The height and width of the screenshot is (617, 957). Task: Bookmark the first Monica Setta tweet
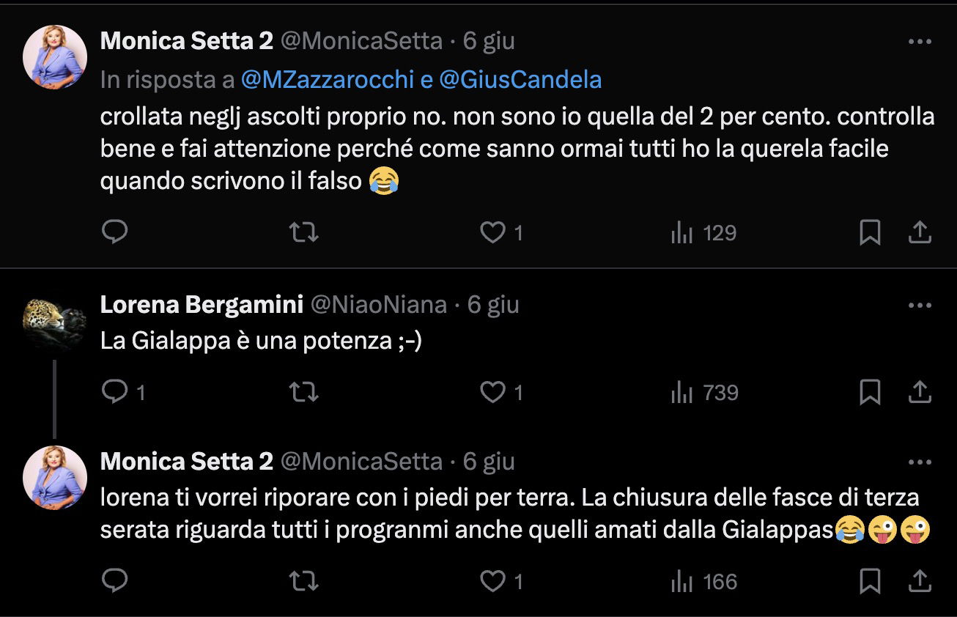[x=870, y=233]
